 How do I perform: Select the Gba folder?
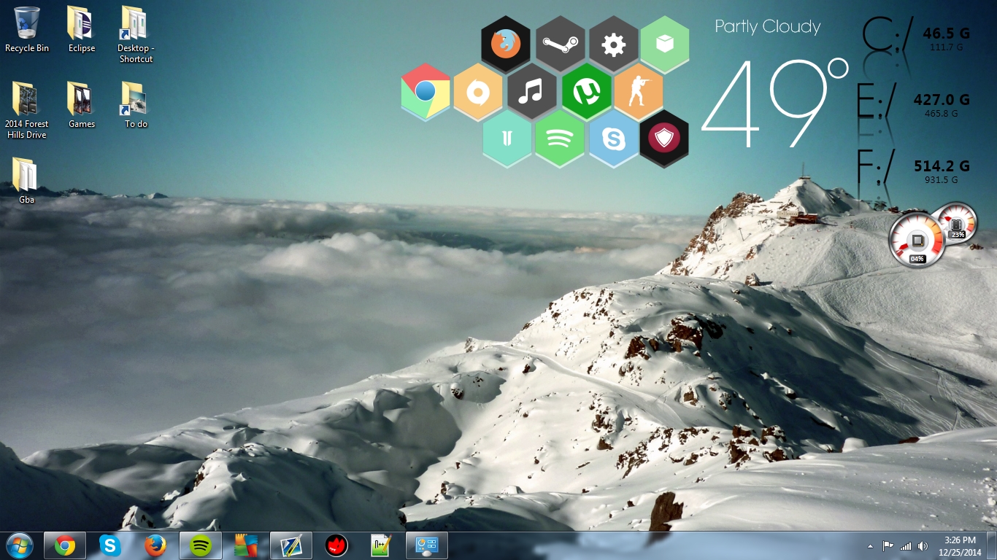(26, 181)
